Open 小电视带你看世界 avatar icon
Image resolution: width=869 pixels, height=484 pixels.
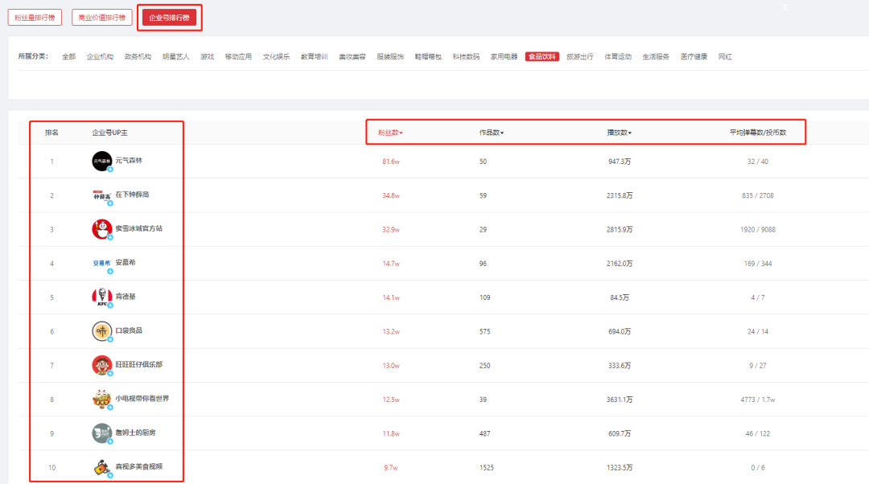[102, 400]
